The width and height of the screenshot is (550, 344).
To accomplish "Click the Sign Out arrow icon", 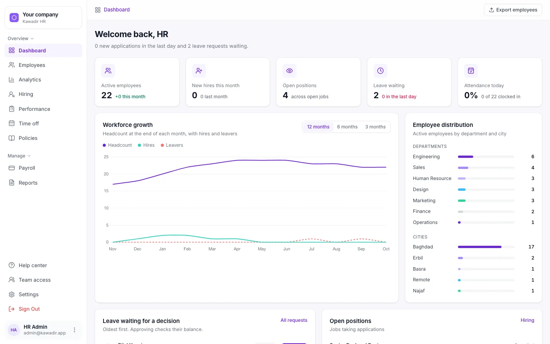I will tap(12, 309).
